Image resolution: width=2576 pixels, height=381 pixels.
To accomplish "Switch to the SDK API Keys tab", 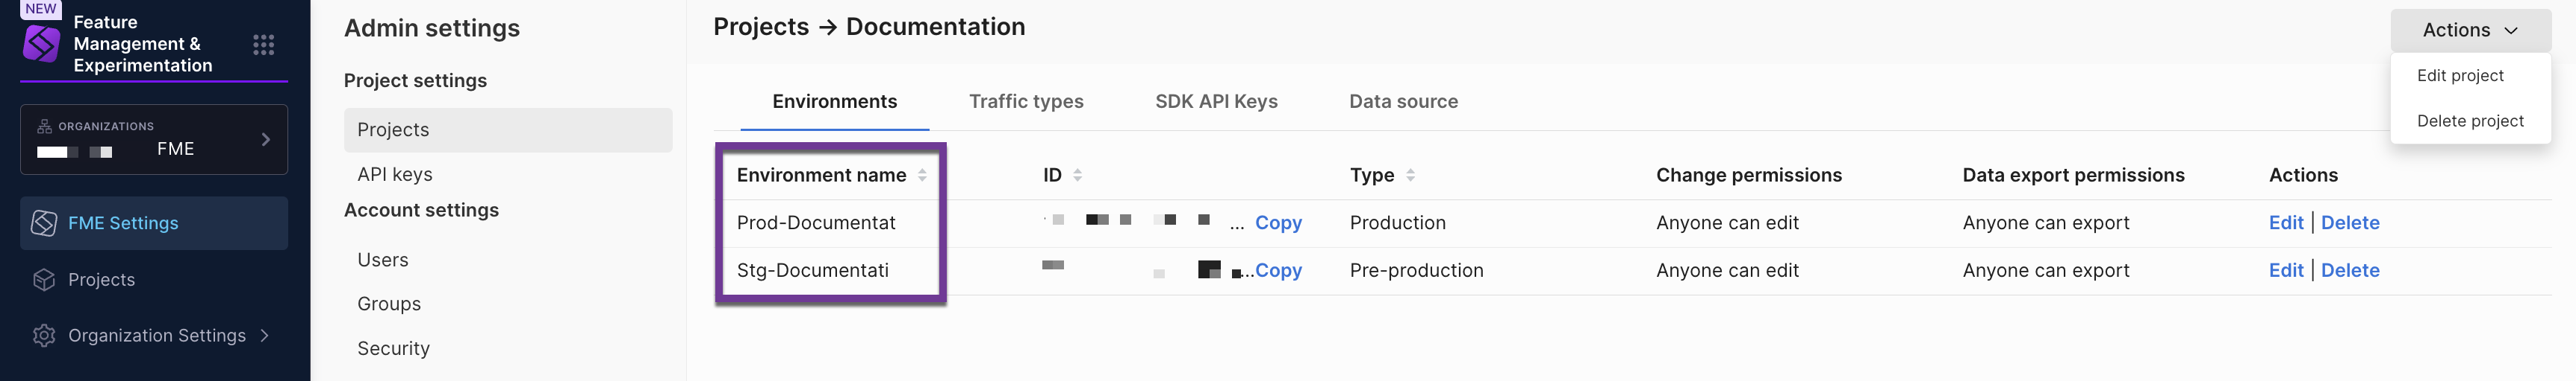I will coord(1216,102).
